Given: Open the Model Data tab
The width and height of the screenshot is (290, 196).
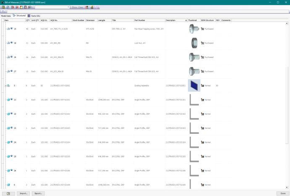Looking at the screenshot, I should (6, 16).
